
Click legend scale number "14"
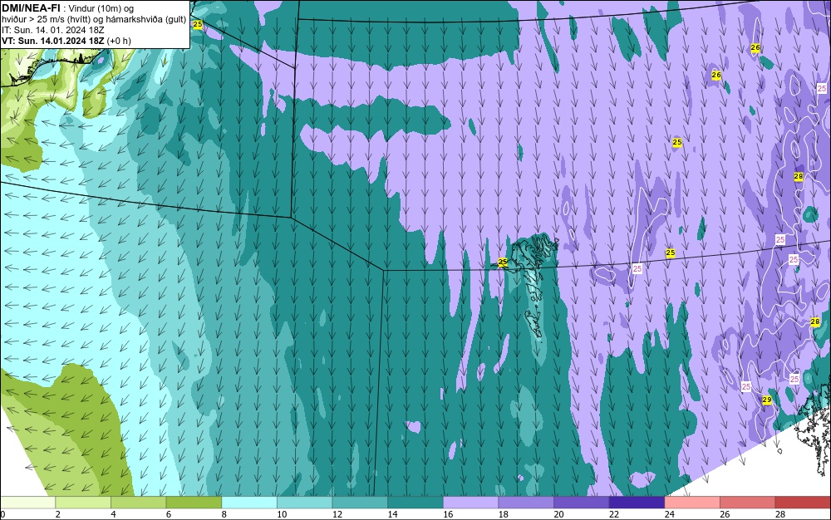point(392,514)
